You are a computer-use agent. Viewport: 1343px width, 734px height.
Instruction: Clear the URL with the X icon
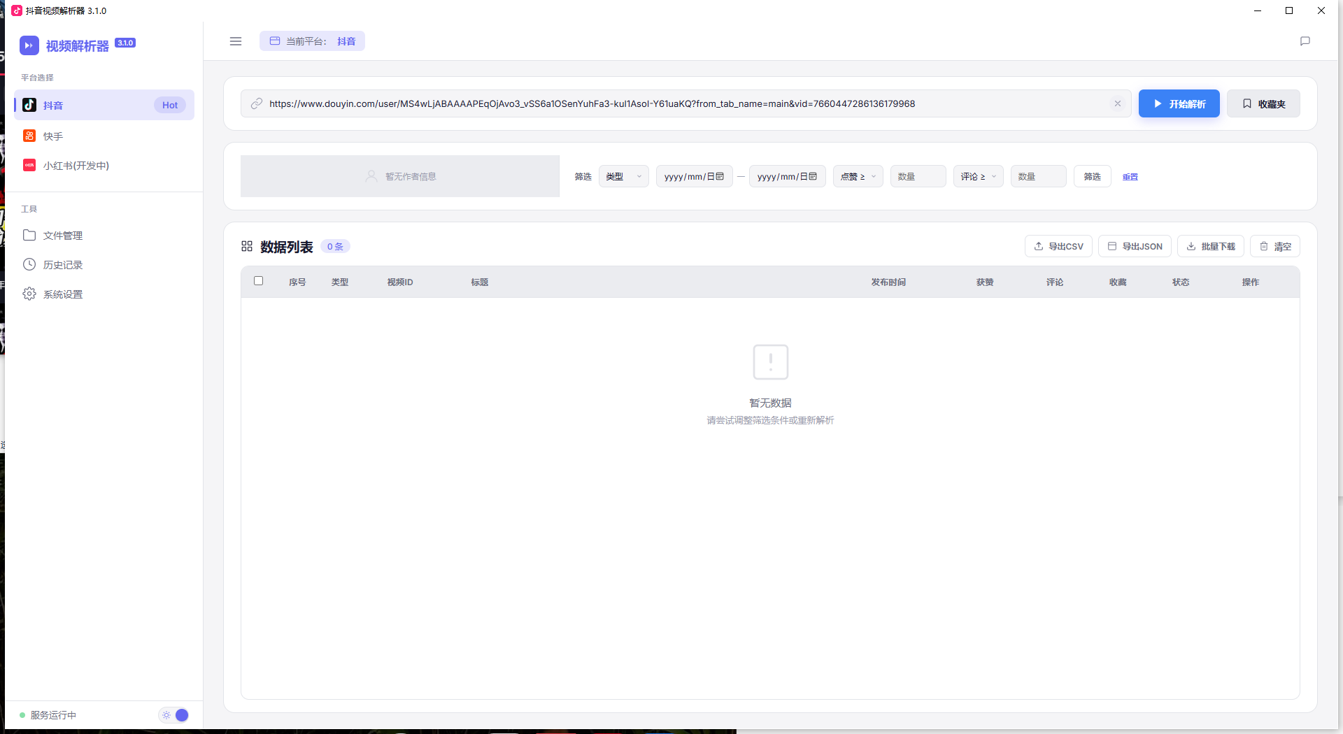[x=1118, y=103]
